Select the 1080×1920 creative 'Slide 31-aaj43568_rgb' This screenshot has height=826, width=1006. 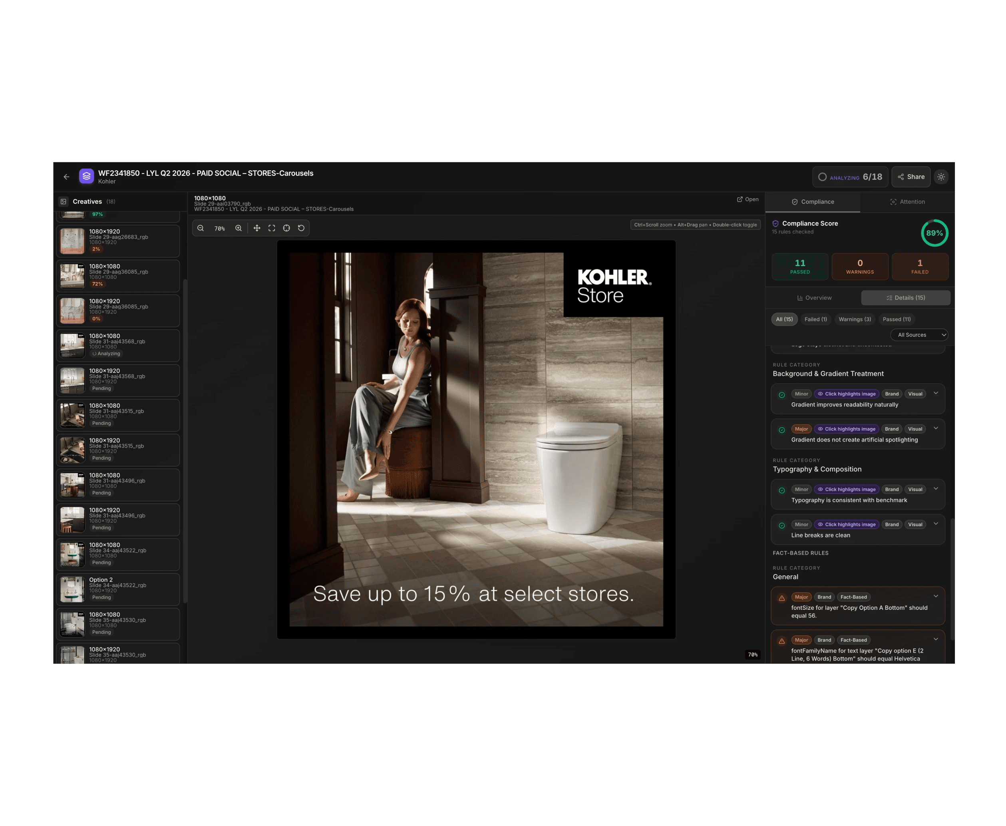[118, 380]
